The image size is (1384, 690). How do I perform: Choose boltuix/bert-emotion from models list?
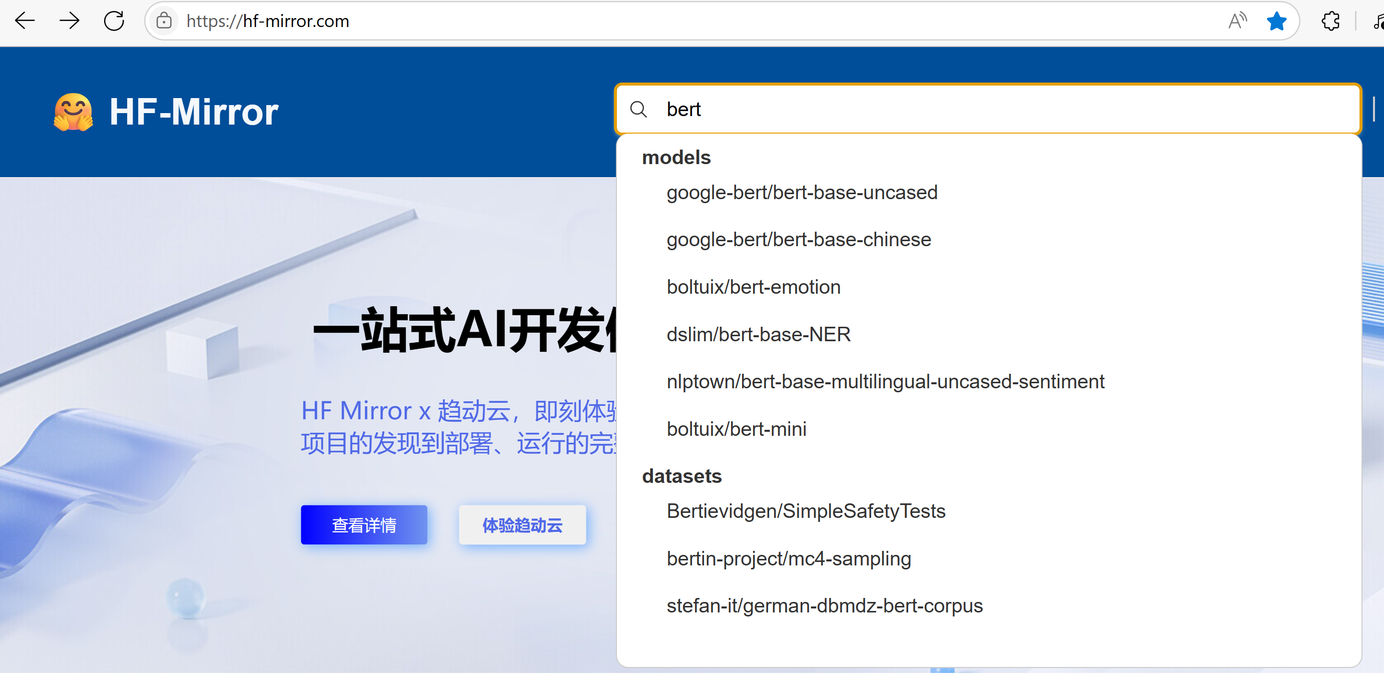tap(753, 287)
